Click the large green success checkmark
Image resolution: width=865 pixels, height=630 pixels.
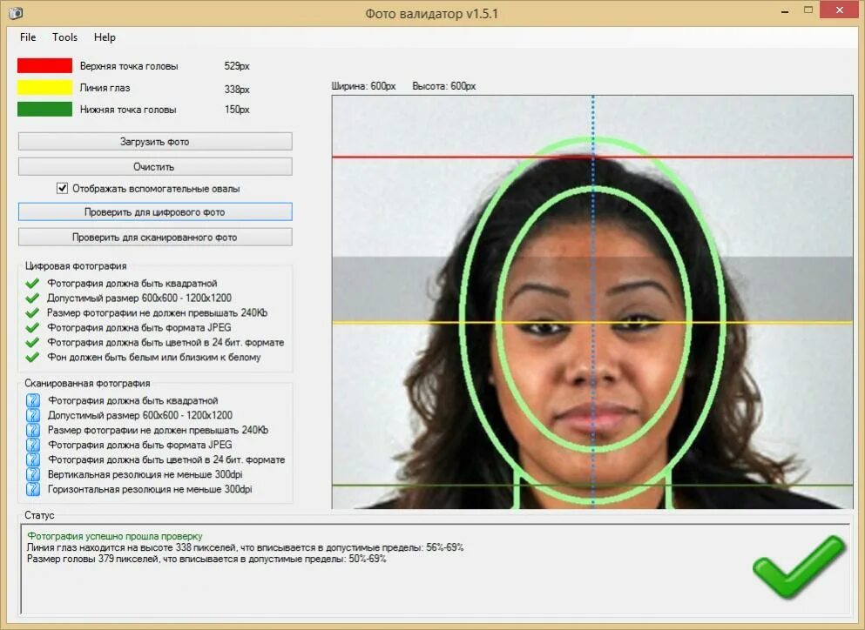(x=799, y=567)
